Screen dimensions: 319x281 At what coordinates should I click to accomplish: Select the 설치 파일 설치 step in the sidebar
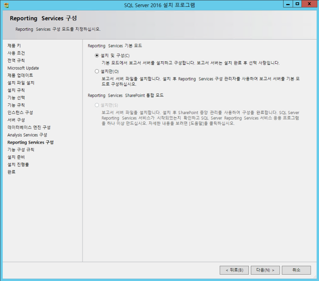(x=21, y=83)
